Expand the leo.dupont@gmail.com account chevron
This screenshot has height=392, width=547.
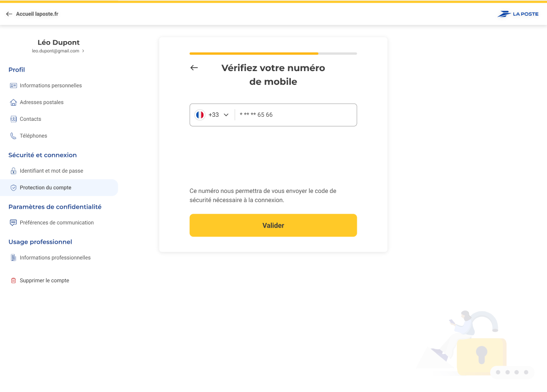point(83,51)
